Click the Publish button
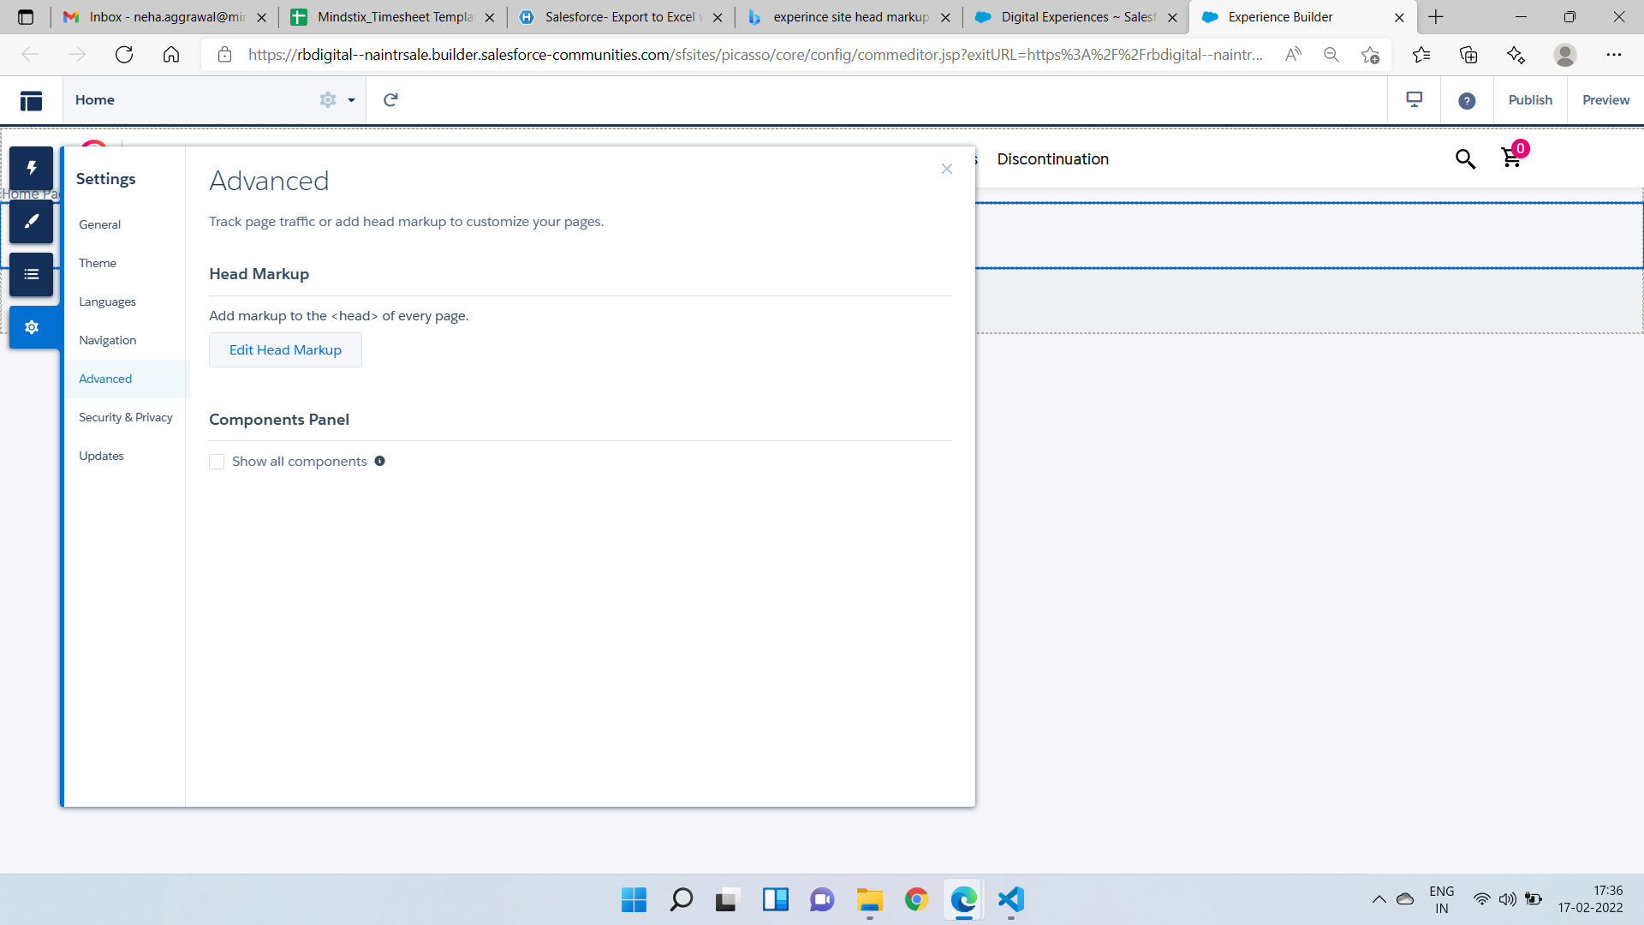Viewport: 1644px width, 925px height. click(1530, 100)
